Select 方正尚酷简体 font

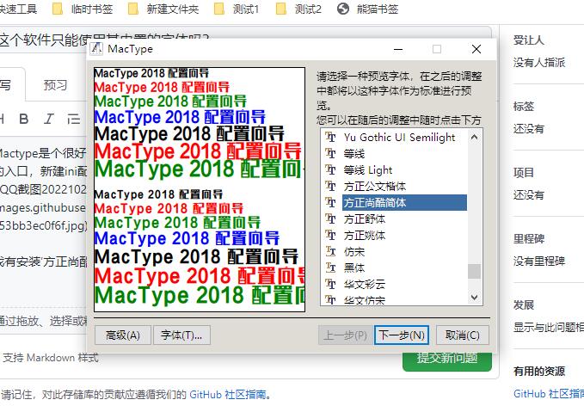(x=404, y=203)
